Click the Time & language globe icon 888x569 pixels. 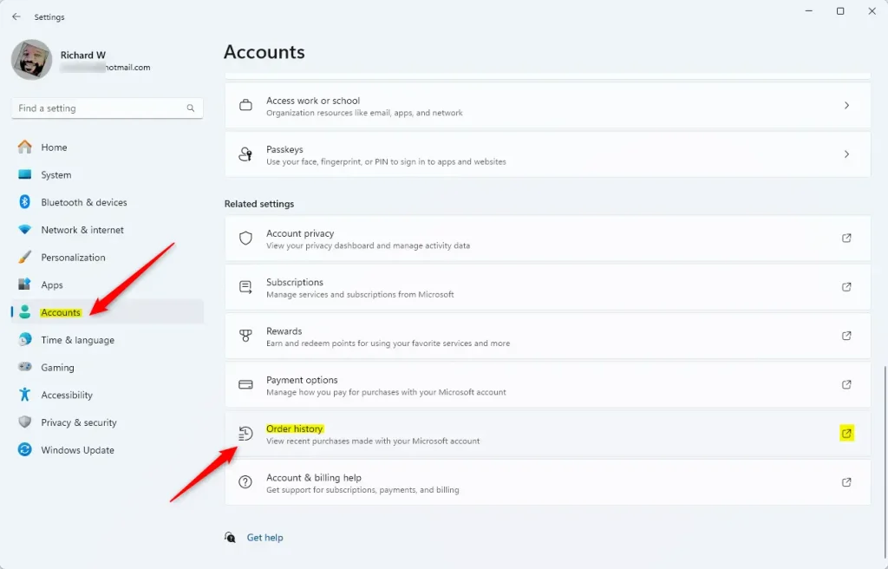coord(25,339)
